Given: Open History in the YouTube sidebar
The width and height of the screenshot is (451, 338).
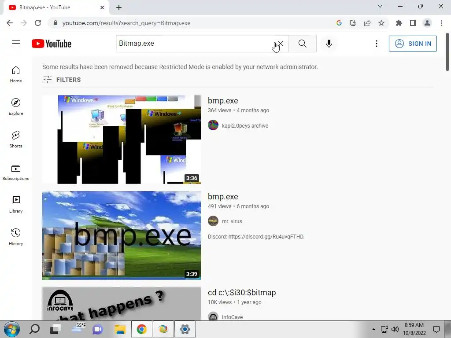Looking at the screenshot, I should (x=16, y=237).
